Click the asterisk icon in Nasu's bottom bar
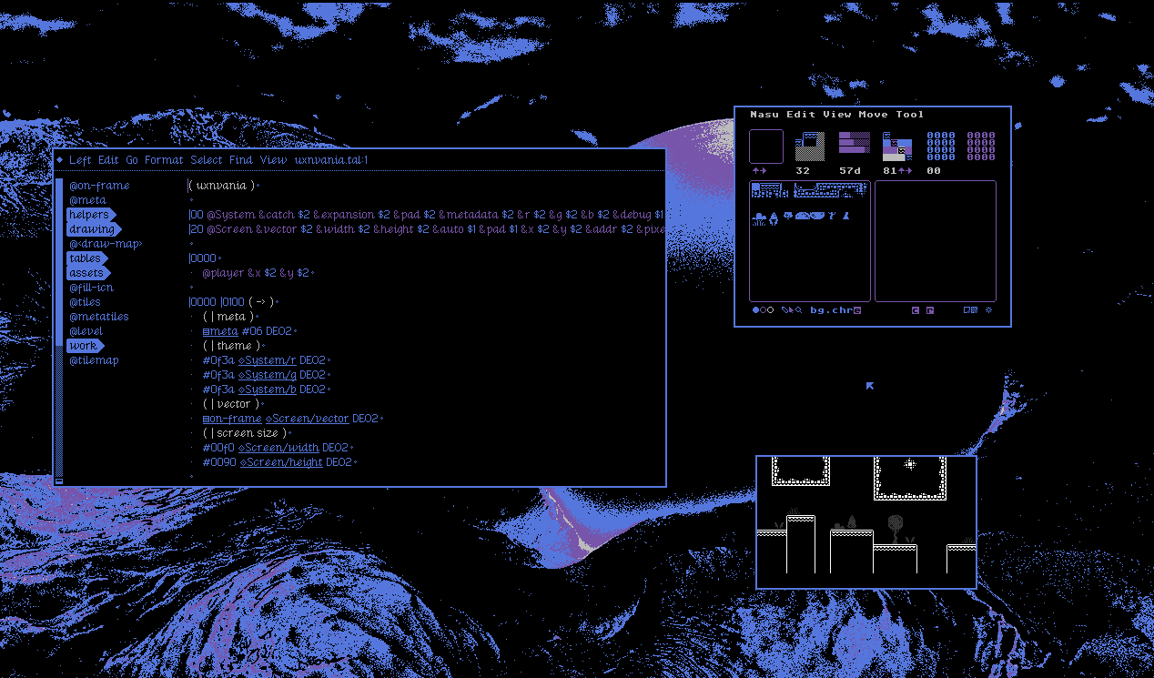1154x678 pixels. (989, 310)
